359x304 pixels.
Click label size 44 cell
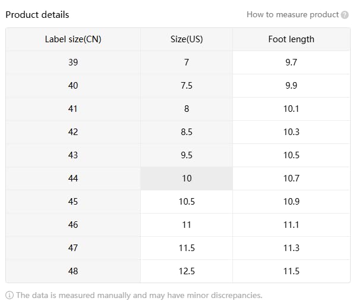tap(73, 178)
